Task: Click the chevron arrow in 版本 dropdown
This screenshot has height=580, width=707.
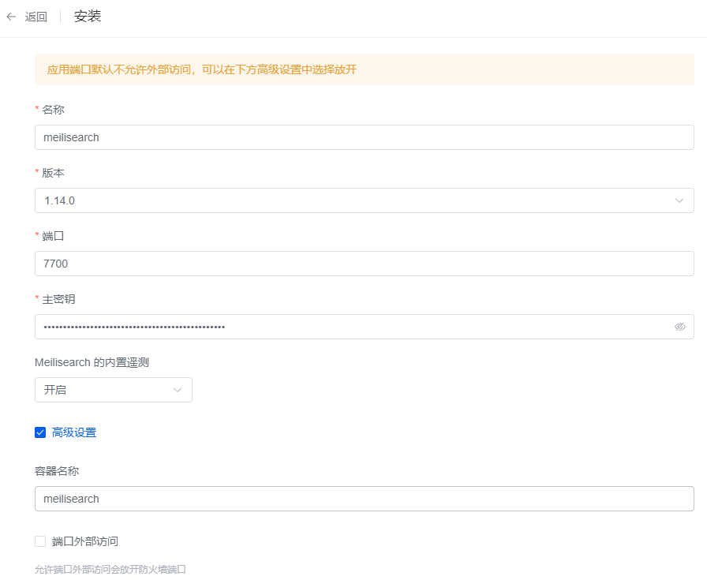Action: point(679,200)
